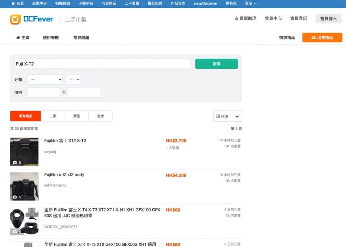
Task: Go to 會員登入 member login
Action: [x=328, y=18]
